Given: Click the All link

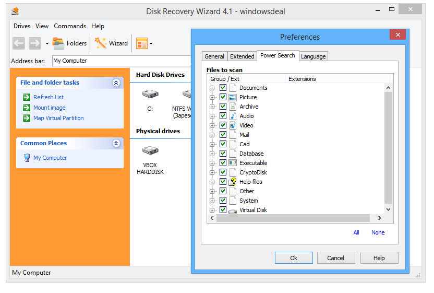Looking at the screenshot, I should click(x=356, y=232).
